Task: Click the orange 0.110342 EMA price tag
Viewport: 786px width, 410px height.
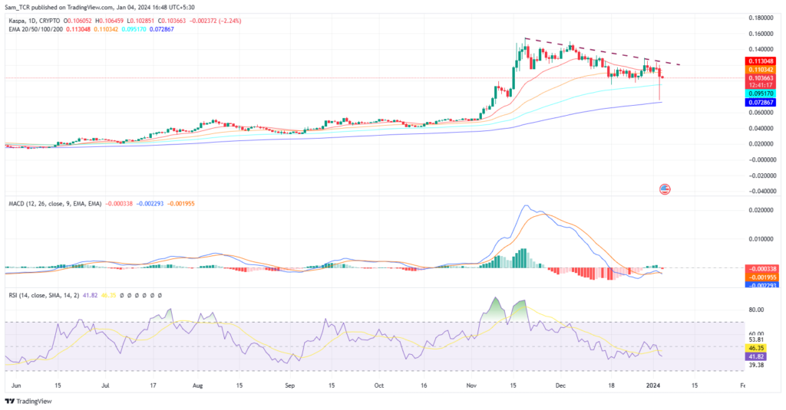Action: click(x=761, y=70)
